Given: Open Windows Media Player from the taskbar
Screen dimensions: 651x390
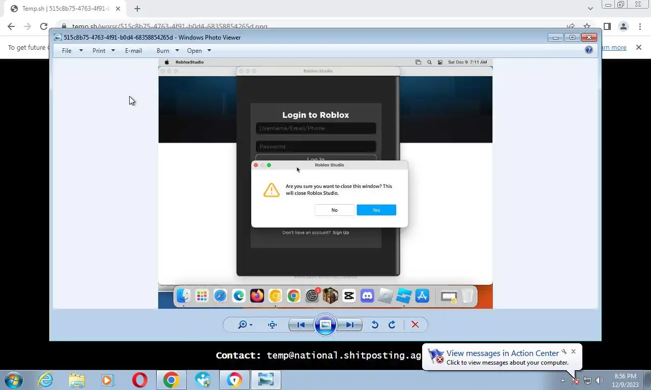Looking at the screenshot, I should [108, 380].
